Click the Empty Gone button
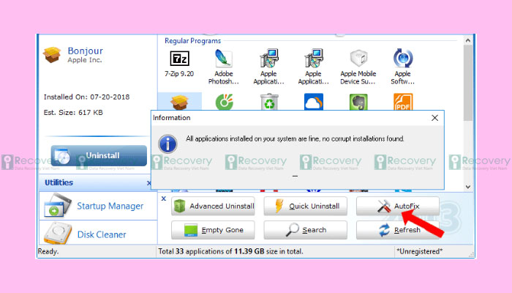The image size is (512, 293). (x=213, y=230)
